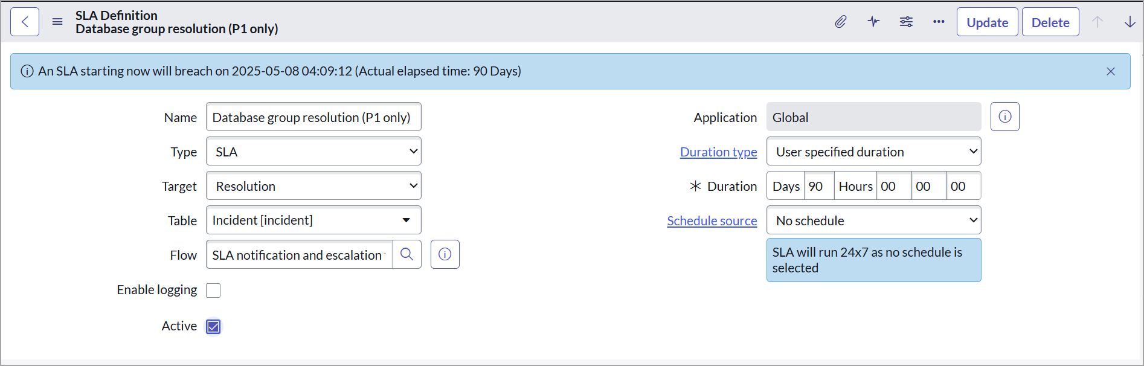Follow the Schedule source link
This screenshot has height=366, width=1144.
(712, 221)
